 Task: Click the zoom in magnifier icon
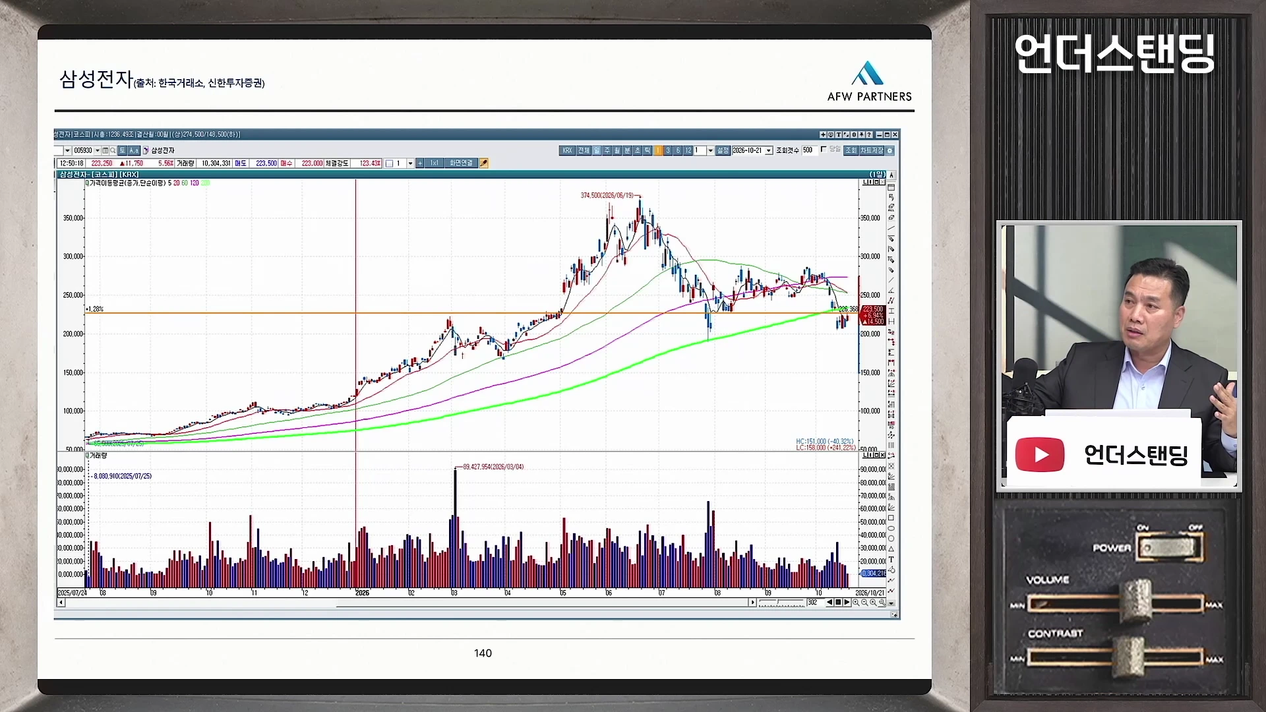pyautogui.click(x=856, y=603)
